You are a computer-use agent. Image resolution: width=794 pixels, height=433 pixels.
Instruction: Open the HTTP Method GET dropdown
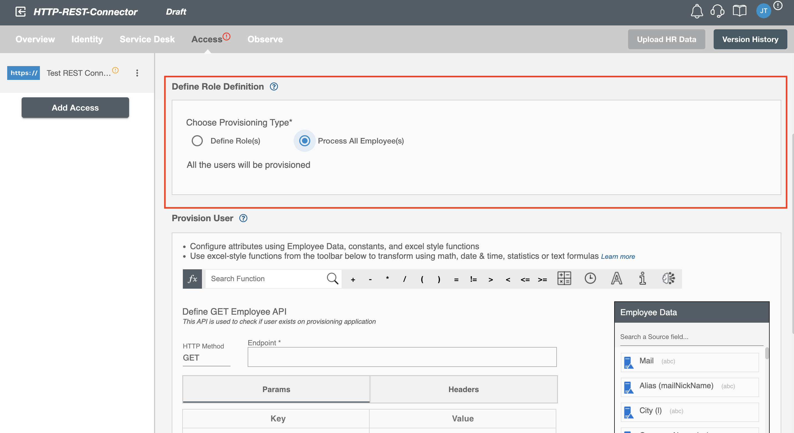point(206,358)
